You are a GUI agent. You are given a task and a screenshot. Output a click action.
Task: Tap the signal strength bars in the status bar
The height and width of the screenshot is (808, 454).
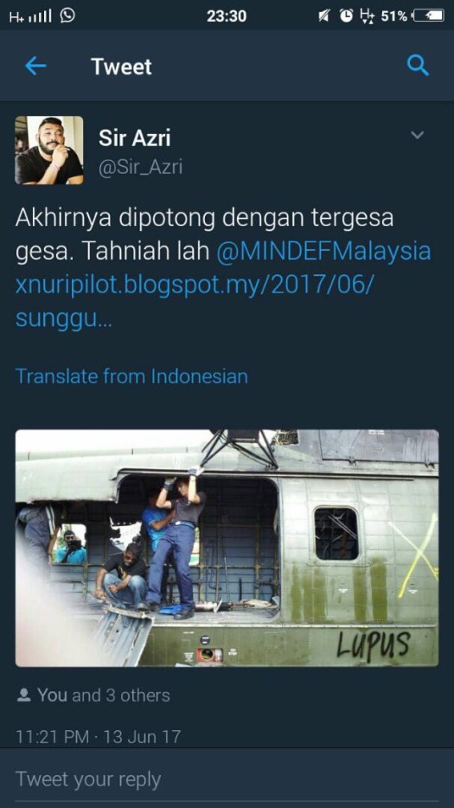pyautogui.click(x=40, y=16)
